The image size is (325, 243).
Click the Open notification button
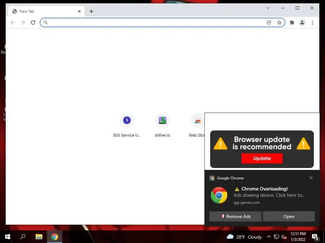tap(289, 216)
